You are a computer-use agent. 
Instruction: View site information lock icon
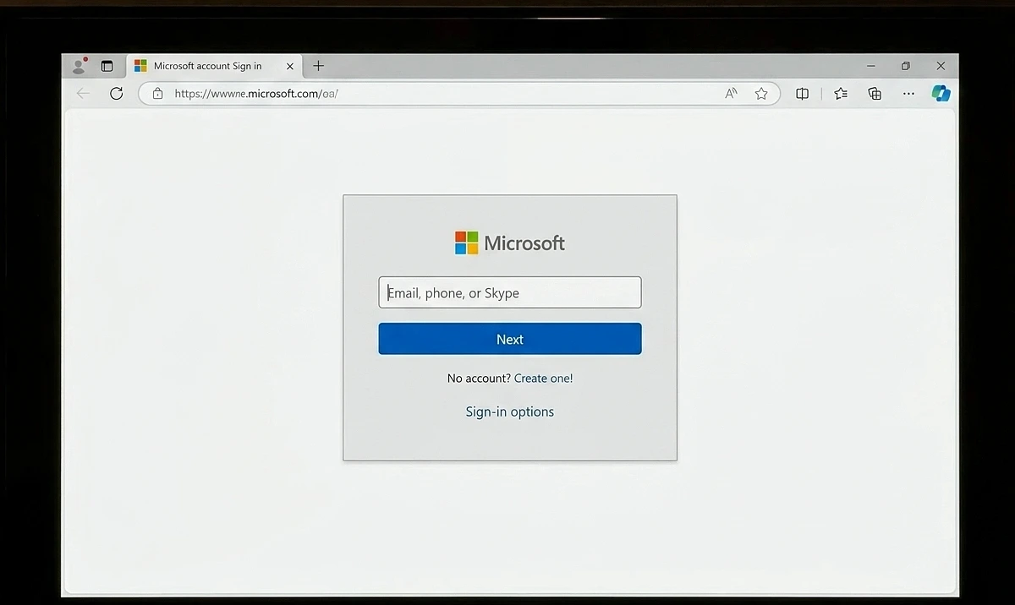[157, 94]
